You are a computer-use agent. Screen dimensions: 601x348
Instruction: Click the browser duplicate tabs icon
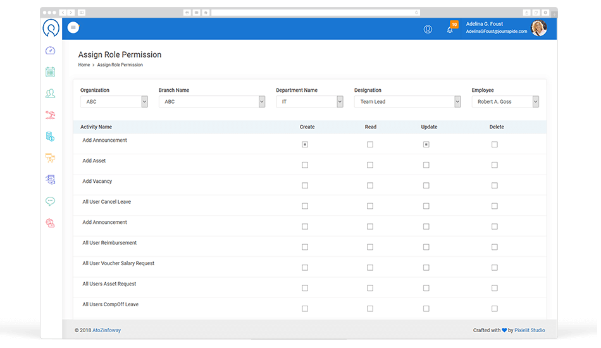click(x=536, y=13)
